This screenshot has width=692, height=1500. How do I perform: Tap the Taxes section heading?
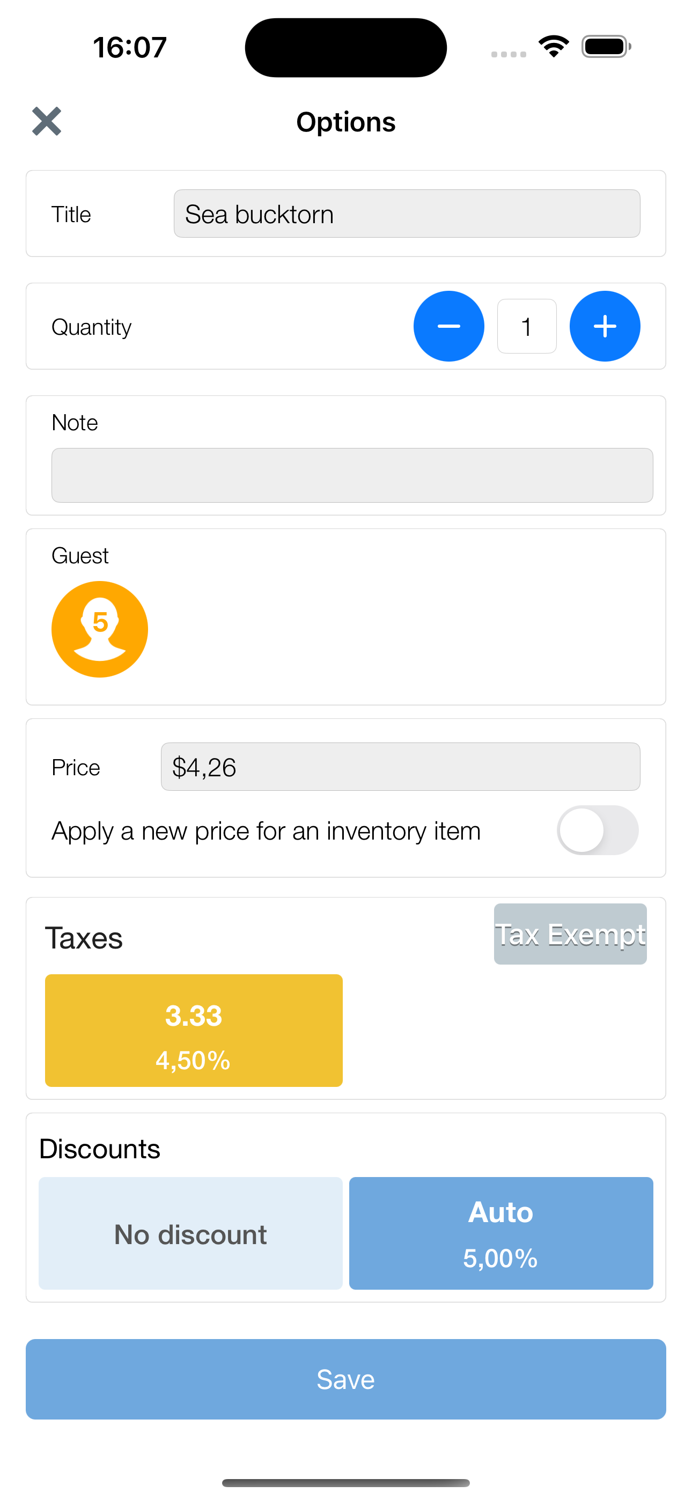click(84, 938)
